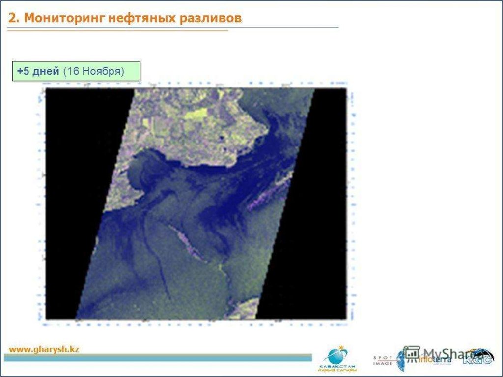This screenshot has height=377, width=503.
Task: Click the '(16 Ноября)' date text
Action: point(94,71)
